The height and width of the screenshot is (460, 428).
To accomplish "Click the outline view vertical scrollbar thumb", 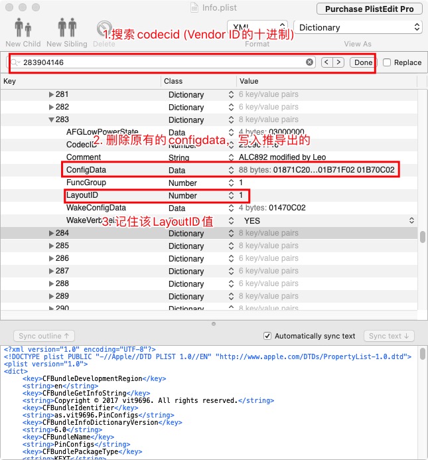I will [x=423, y=237].
